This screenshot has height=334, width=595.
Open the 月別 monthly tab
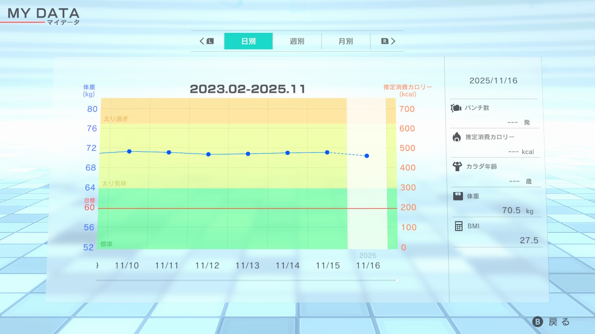(345, 41)
